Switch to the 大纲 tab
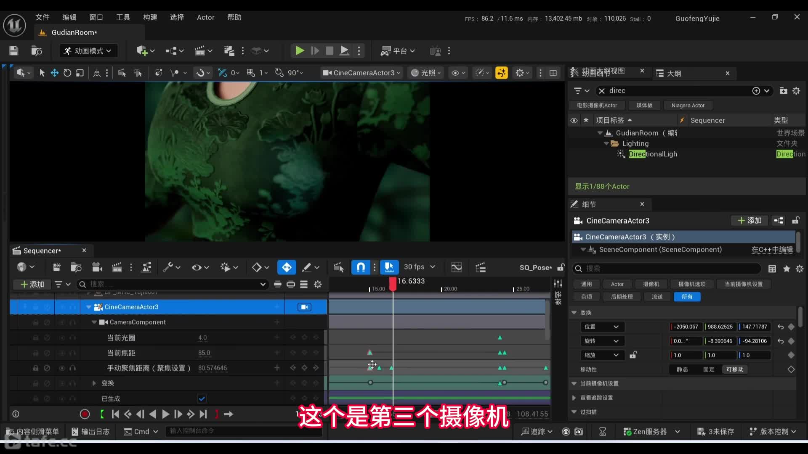 pos(674,74)
